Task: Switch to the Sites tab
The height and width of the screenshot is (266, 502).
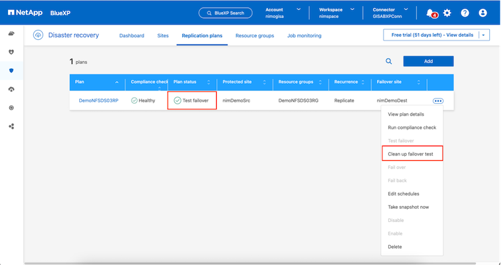Action: pos(163,35)
